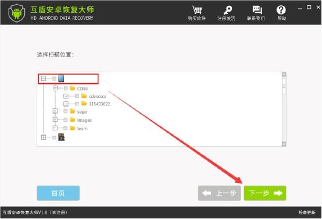The width and height of the screenshot is (322, 219).
Task: Check the learn folder checkbox
Action: (66, 128)
